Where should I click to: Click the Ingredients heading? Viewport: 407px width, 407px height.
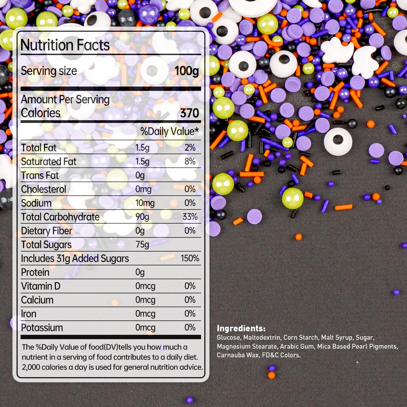tap(241, 329)
